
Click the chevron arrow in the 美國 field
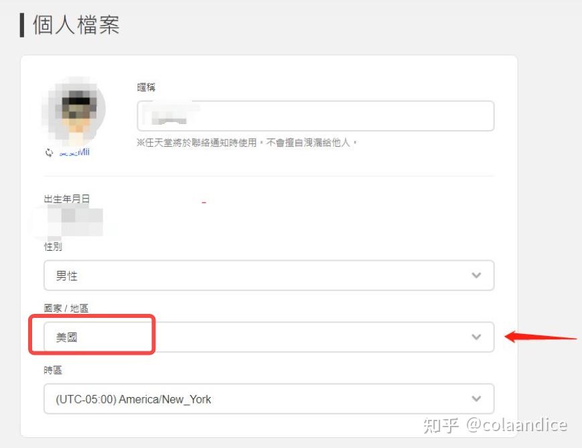tap(476, 337)
